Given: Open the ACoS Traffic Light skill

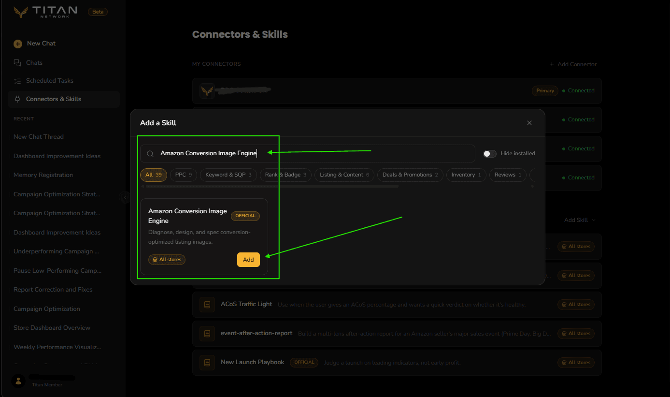Looking at the screenshot, I should (x=397, y=305).
